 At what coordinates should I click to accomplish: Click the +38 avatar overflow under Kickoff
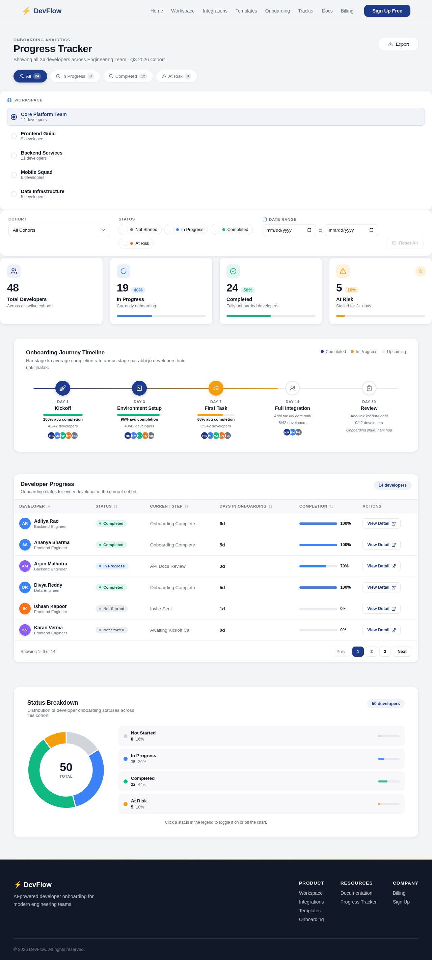tap(75, 436)
